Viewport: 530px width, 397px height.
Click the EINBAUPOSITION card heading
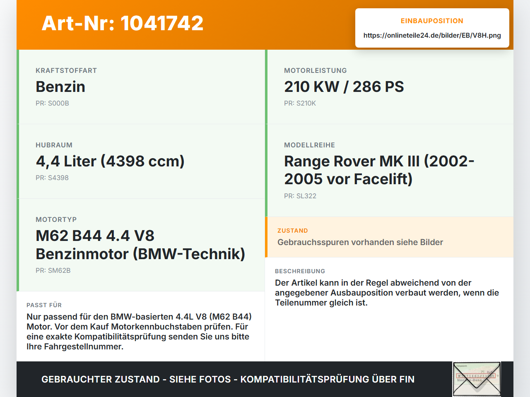(432, 21)
